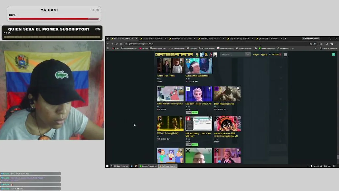Switch to the second browser tab
This screenshot has width=339, height=191.
pyautogui.click(x=153, y=38)
